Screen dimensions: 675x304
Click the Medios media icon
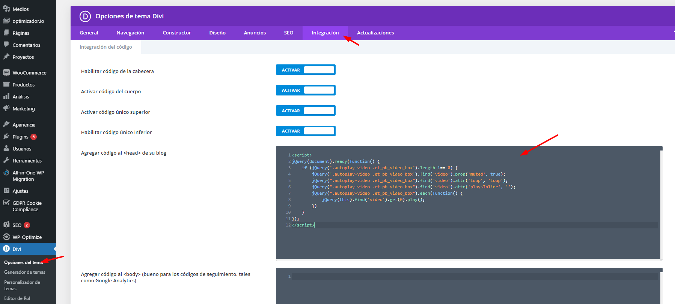6,8
